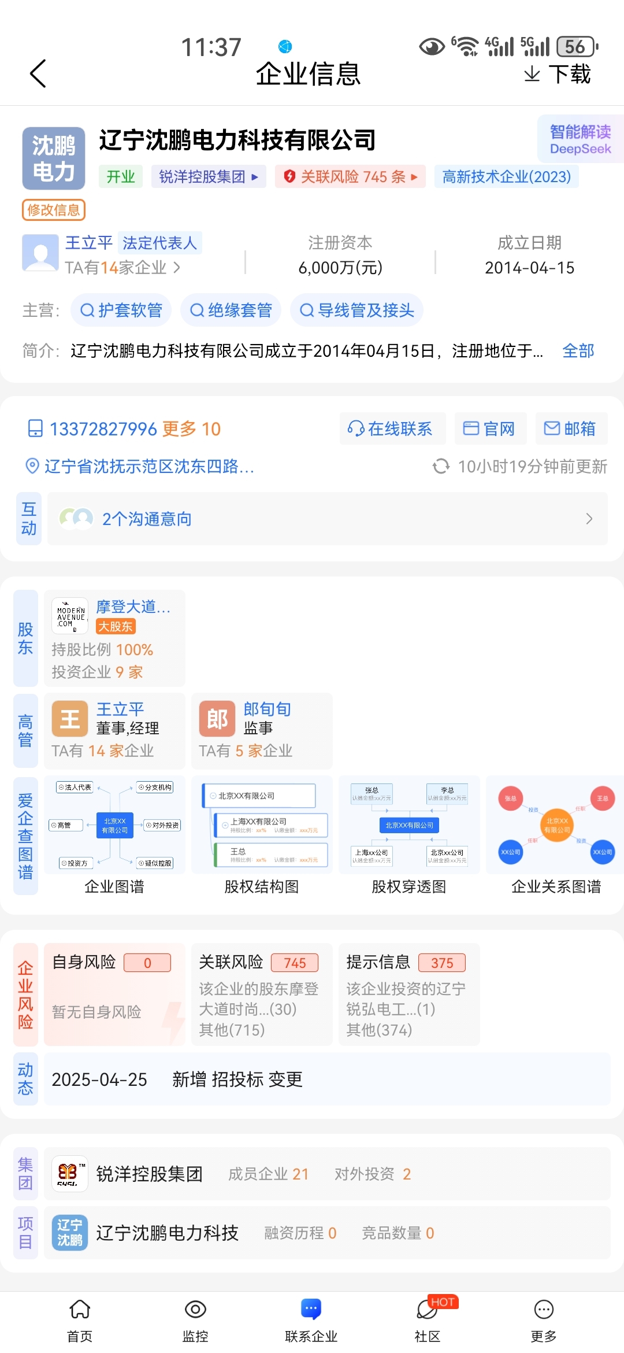Tap the 动态 side label
The width and height of the screenshot is (624, 1353).
click(25, 1079)
